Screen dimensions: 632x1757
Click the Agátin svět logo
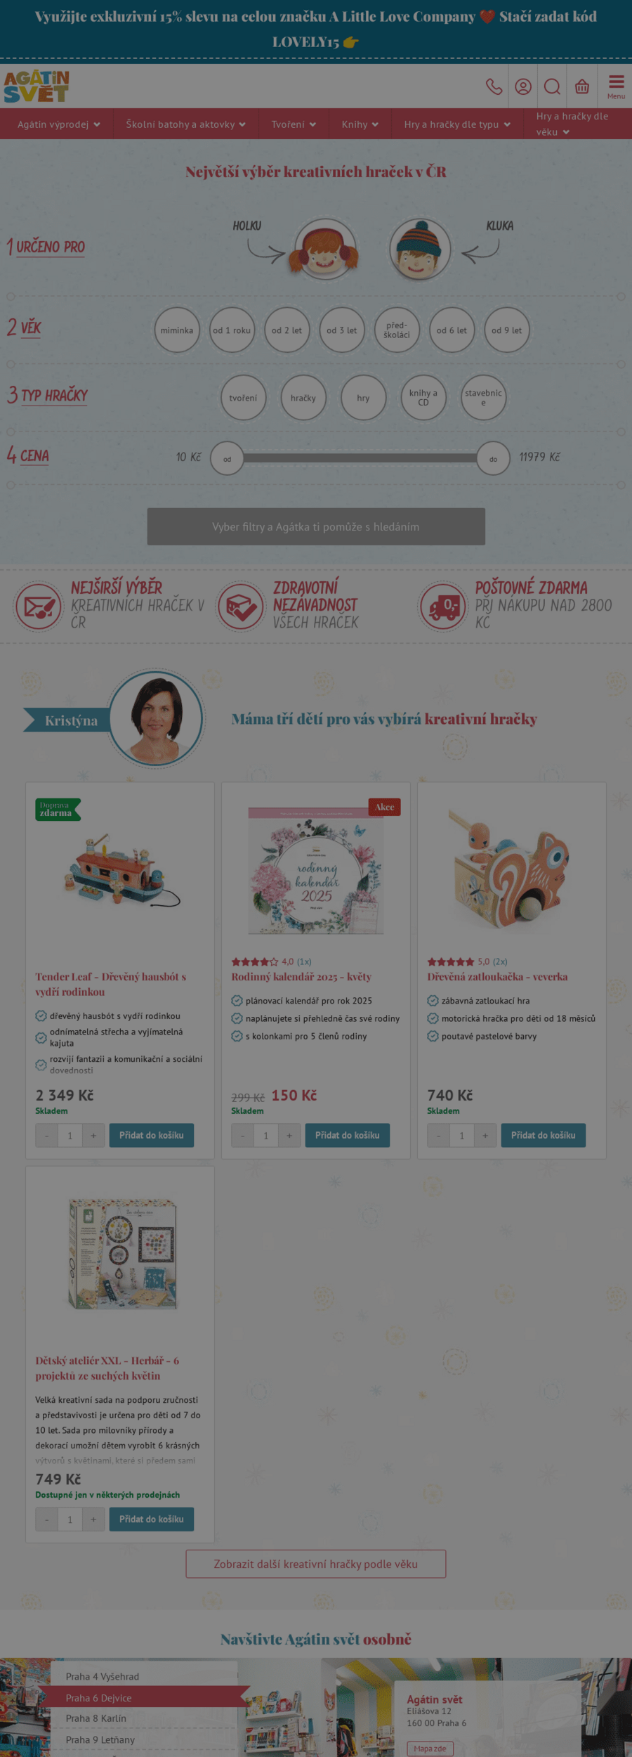37,86
